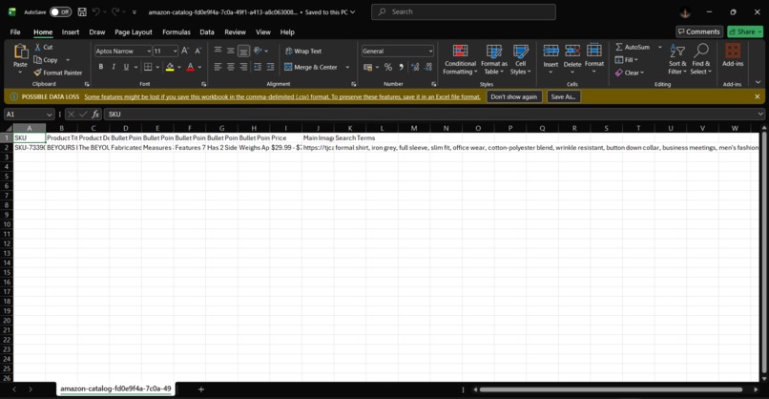This screenshot has width=769, height=399.
Task: Click the Don't show again button
Action: point(514,96)
